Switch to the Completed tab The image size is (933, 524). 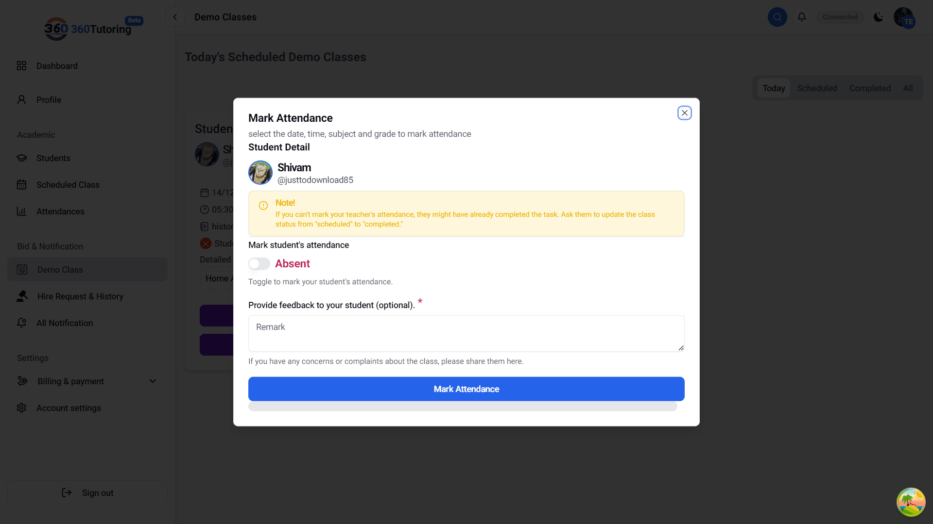click(x=870, y=88)
